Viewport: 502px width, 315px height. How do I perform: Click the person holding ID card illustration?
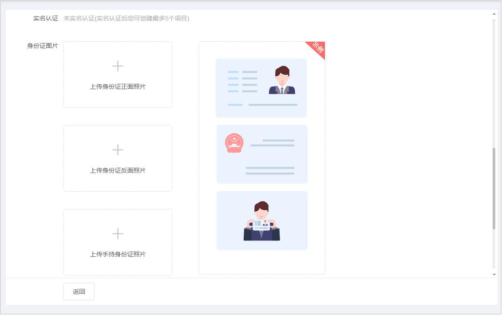coord(262,221)
